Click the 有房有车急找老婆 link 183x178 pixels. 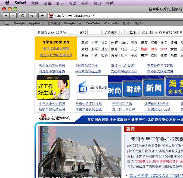tap(52, 71)
